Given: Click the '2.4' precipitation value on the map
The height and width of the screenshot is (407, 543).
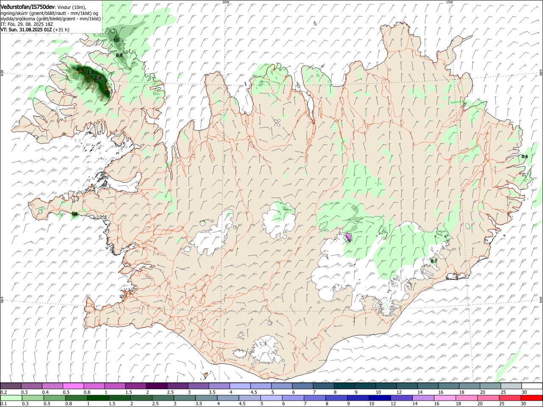Looking at the screenshot, I should (98, 78).
